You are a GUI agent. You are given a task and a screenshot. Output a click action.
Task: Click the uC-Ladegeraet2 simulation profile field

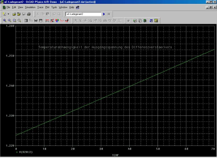83,14
